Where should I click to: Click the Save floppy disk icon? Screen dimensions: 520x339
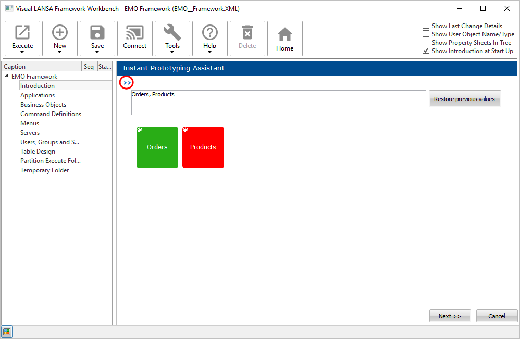(97, 32)
